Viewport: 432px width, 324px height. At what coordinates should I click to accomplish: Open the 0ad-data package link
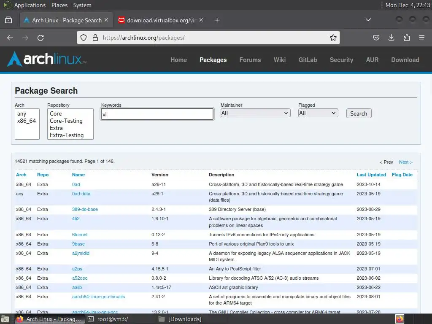81,194
